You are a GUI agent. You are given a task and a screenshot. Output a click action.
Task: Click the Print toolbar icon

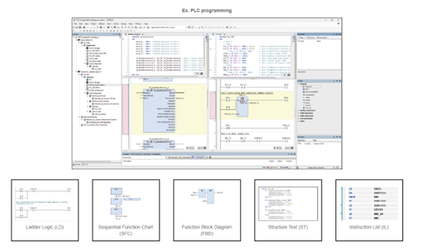coord(84,27)
